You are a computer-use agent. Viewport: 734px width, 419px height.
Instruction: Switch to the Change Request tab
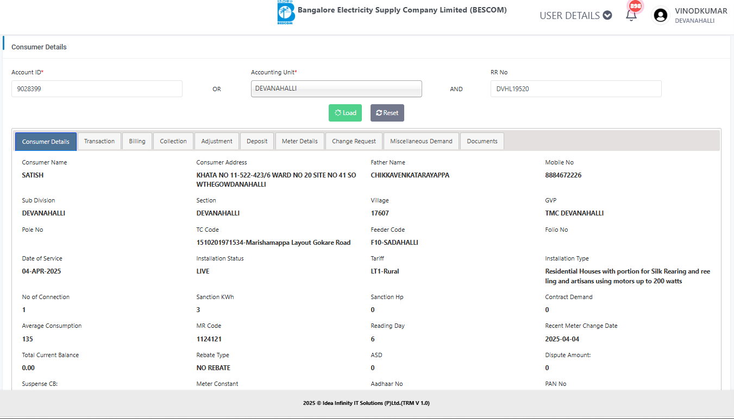tap(354, 141)
